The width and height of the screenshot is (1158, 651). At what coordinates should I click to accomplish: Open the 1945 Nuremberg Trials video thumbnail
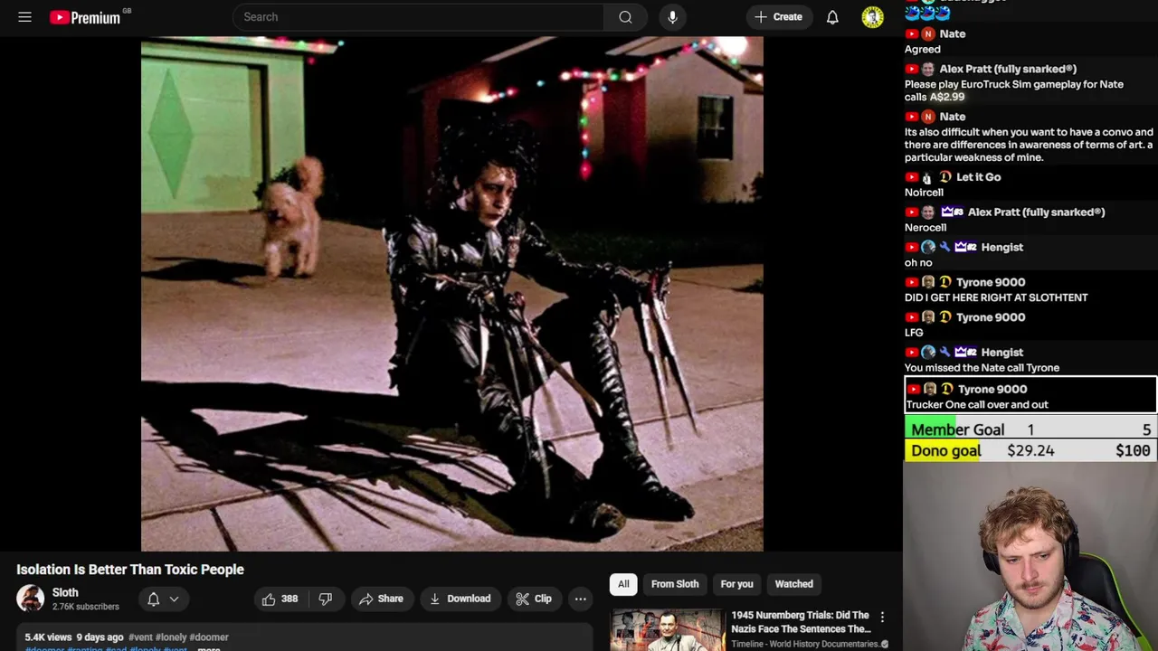[x=668, y=630]
